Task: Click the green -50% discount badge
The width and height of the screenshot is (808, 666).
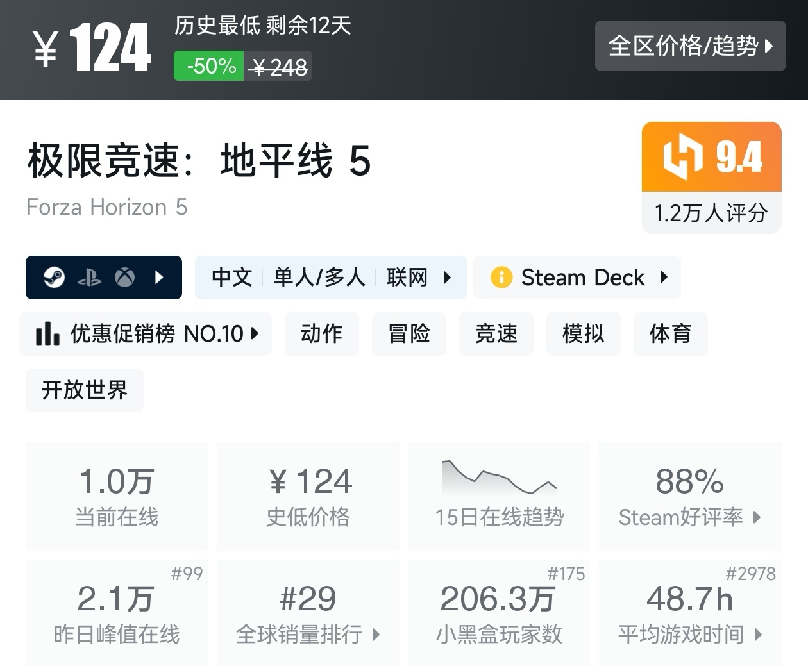Action: (209, 66)
